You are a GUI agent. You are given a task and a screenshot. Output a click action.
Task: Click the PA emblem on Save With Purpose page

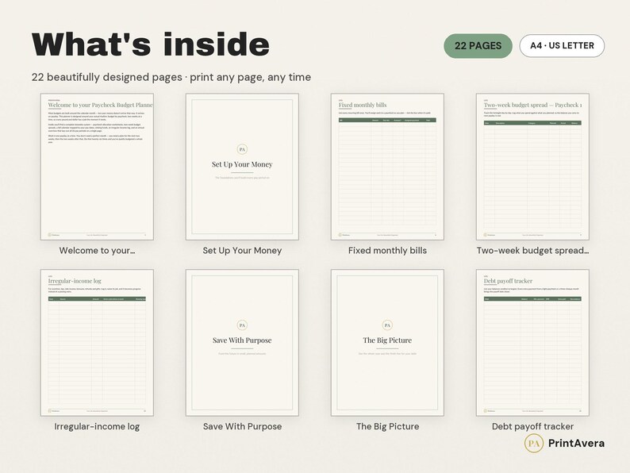tap(242, 325)
